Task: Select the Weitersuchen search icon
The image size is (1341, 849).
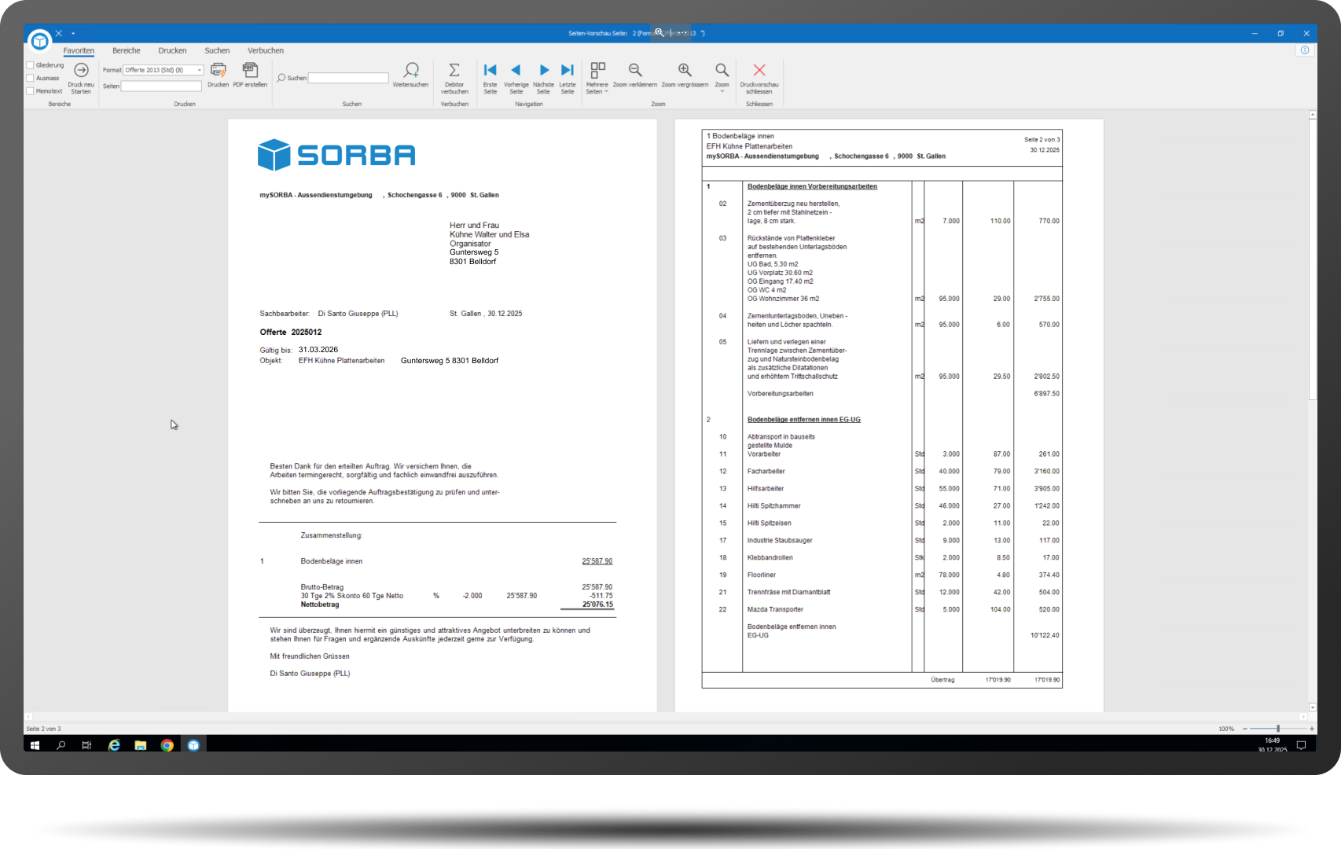Action: 410,73
